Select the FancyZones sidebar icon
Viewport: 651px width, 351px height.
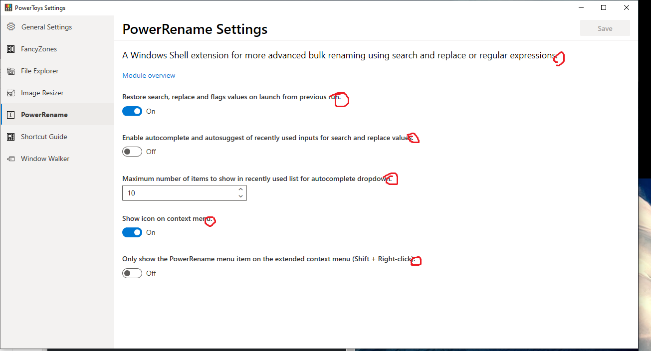[x=10, y=48]
